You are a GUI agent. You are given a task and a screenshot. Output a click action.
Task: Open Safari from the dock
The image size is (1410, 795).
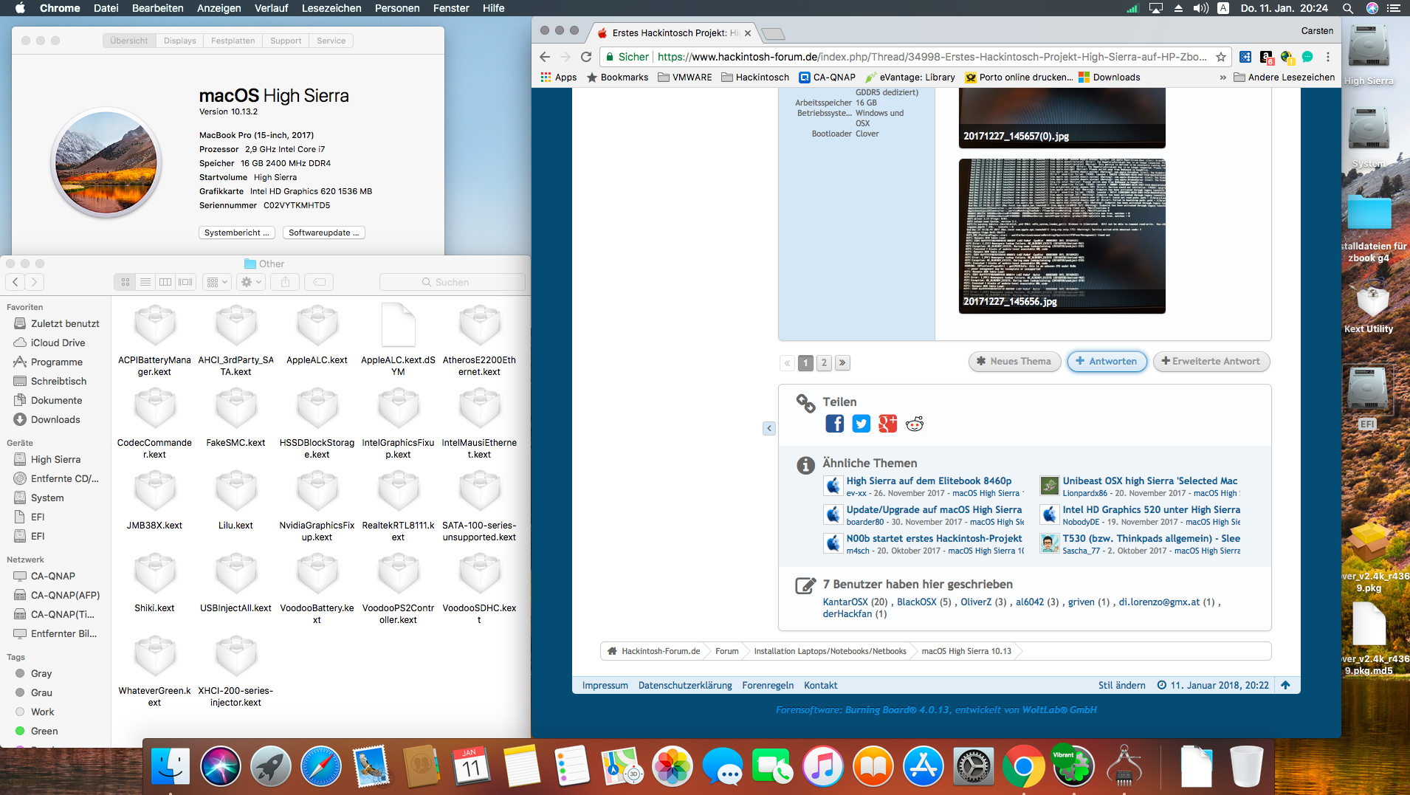pyautogui.click(x=321, y=766)
